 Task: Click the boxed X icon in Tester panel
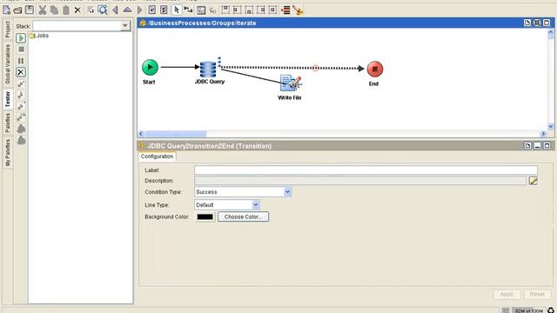(21, 72)
